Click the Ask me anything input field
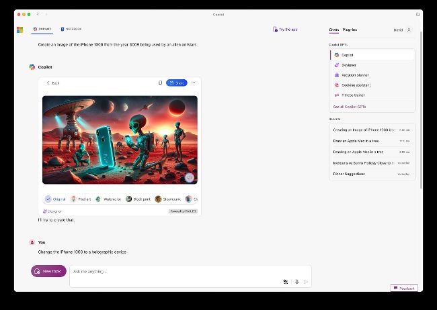 (x=175, y=272)
